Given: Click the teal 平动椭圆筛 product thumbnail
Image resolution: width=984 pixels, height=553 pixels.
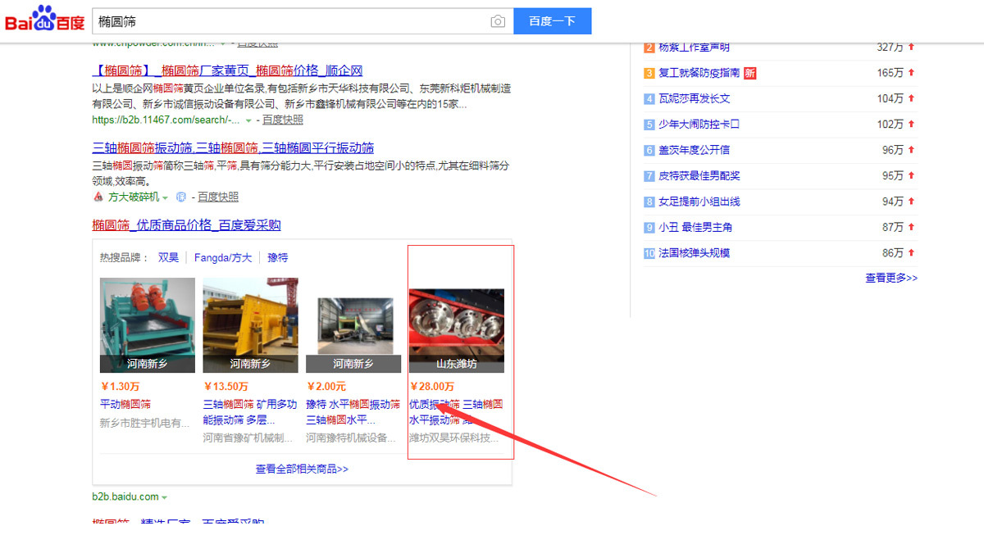Looking at the screenshot, I should pyautogui.click(x=148, y=324).
